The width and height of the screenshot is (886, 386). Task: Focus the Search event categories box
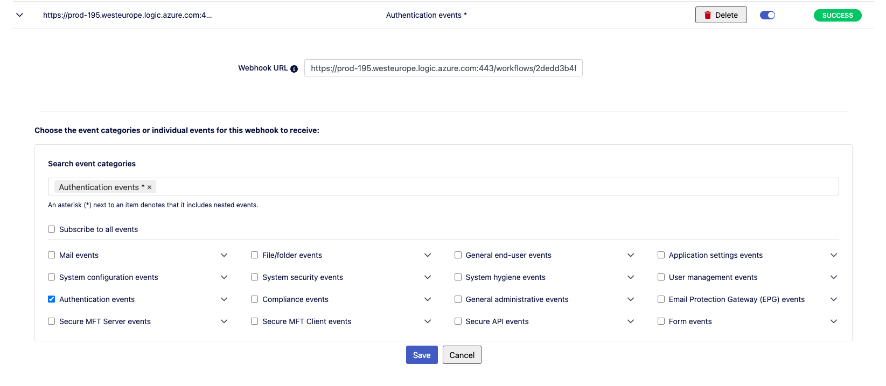click(x=443, y=187)
